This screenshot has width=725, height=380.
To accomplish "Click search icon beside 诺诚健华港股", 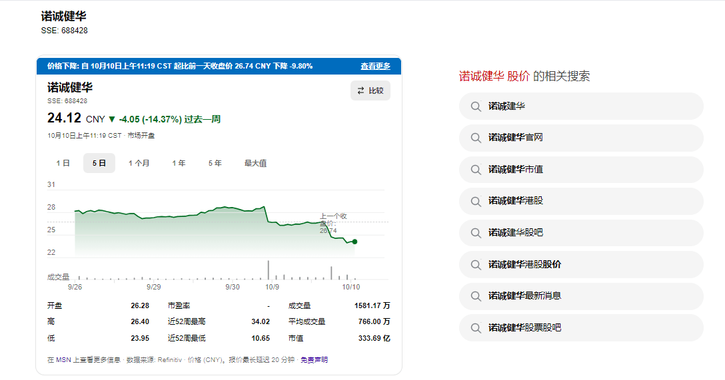I will (476, 201).
